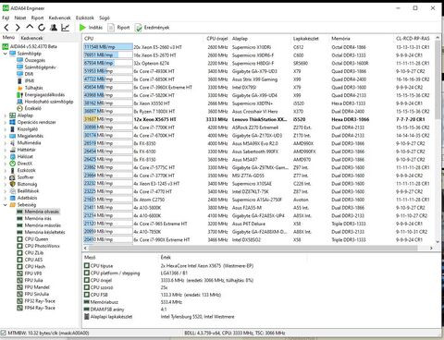Viewport: 444px width, 340px height.
Task: Select the 32x Opteron 6274 result bar
Action: [x=108, y=63]
